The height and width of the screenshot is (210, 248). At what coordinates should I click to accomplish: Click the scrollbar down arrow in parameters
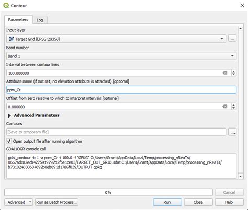click(241, 176)
